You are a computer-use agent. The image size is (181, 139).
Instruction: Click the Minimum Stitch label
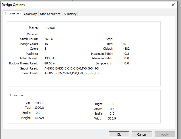pyautogui.click(x=103, y=58)
